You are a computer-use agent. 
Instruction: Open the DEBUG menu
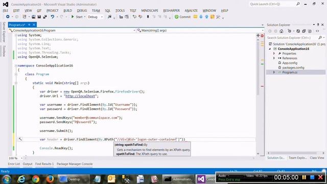click(x=82, y=10)
